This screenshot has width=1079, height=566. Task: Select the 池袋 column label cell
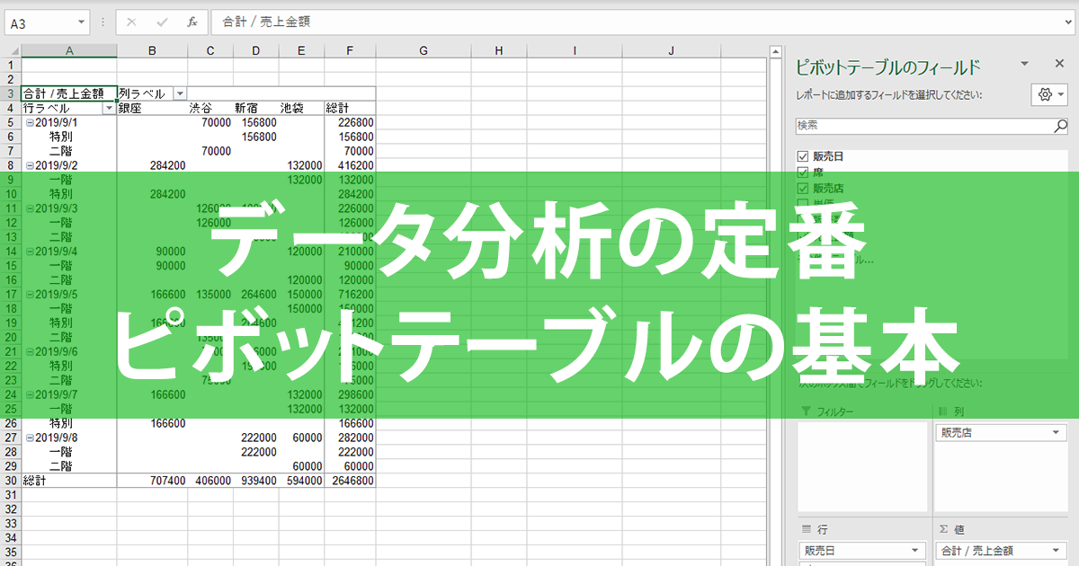[301, 108]
